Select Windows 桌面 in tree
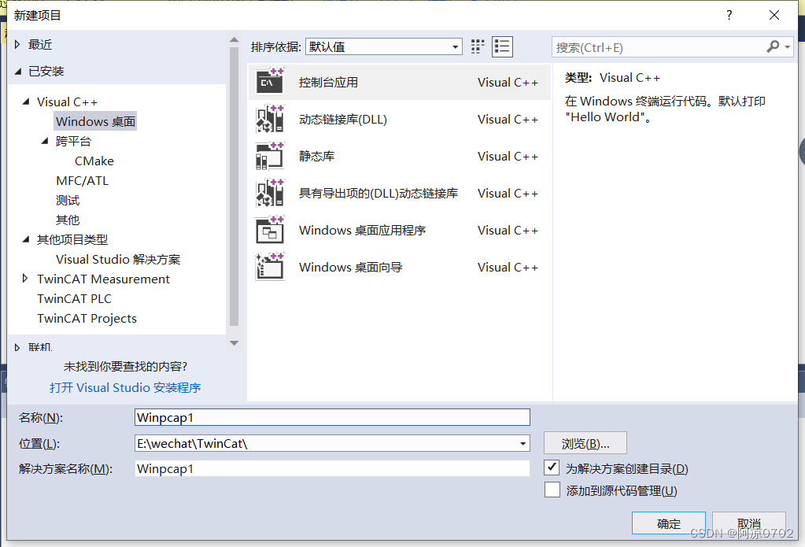This screenshot has width=805, height=547. coord(95,121)
